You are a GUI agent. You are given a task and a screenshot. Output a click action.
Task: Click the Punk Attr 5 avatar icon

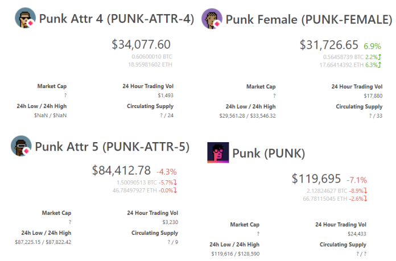point(21,146)
